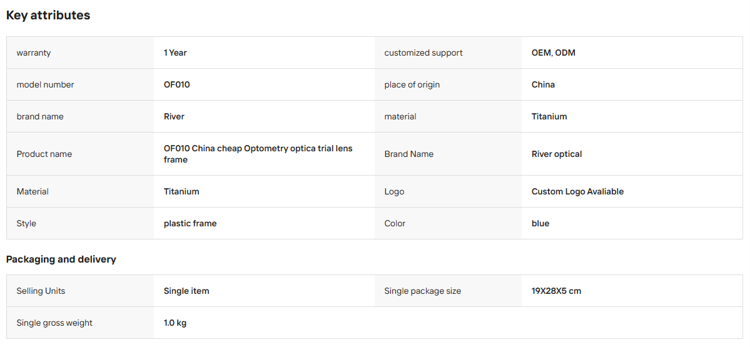This screenshot has height=347, width=750.
Task: Click the place of origin value China
Action: 543,84
